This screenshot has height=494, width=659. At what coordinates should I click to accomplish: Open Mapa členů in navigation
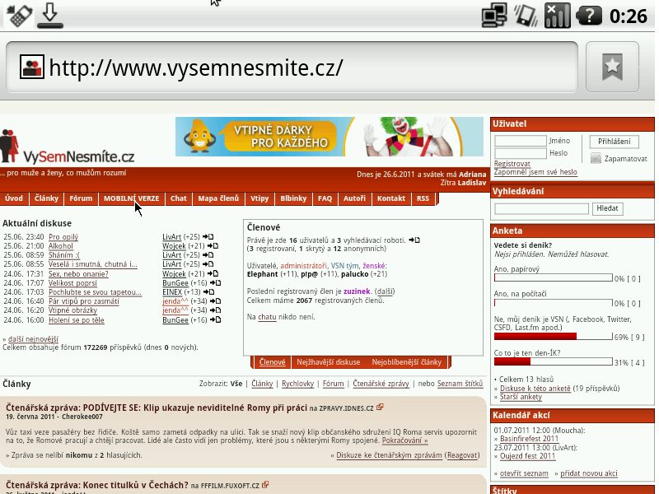click(218, 198)
